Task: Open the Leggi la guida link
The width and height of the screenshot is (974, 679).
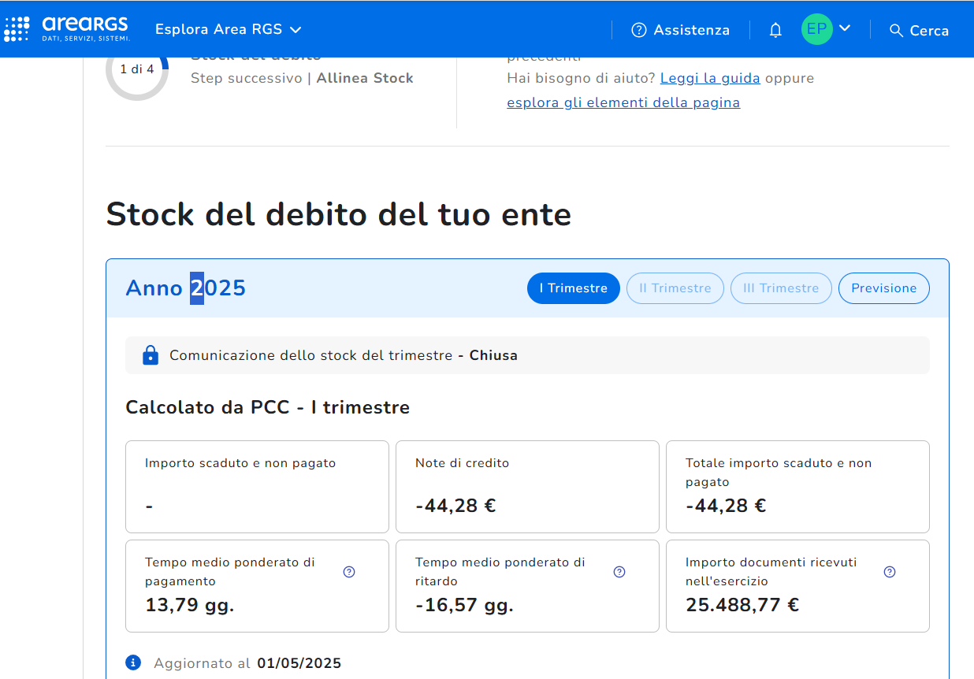Action: [x=710, y=78]
